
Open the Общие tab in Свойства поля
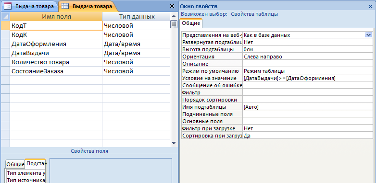[x=15, y=164]
